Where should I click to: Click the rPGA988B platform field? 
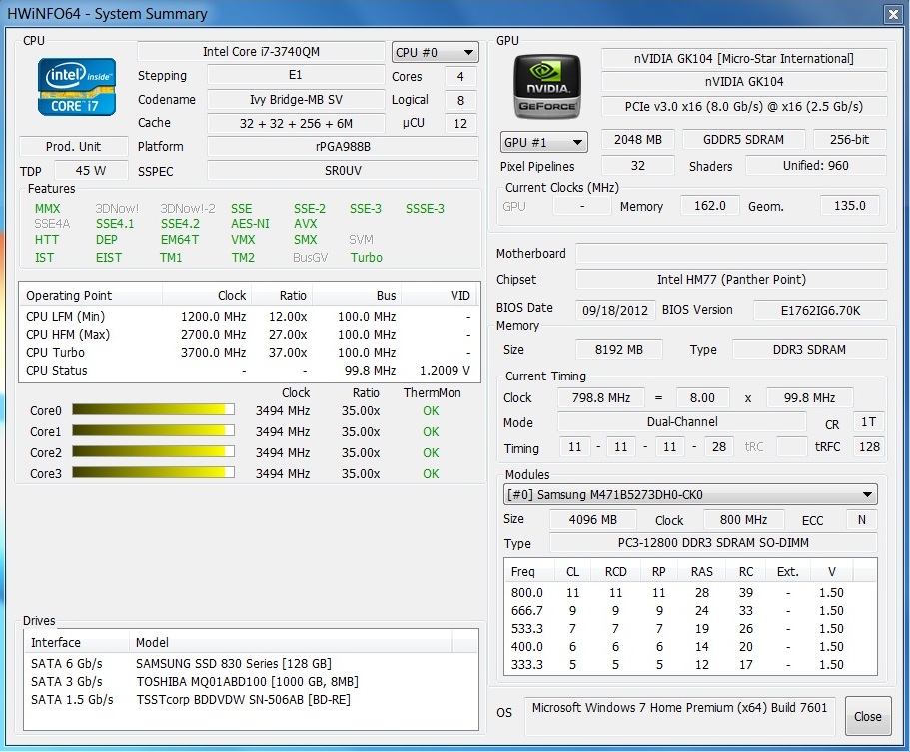pyautogui.click(x=343, y=146)
